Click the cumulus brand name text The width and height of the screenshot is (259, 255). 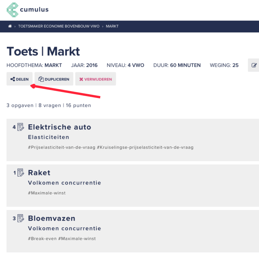34,10
